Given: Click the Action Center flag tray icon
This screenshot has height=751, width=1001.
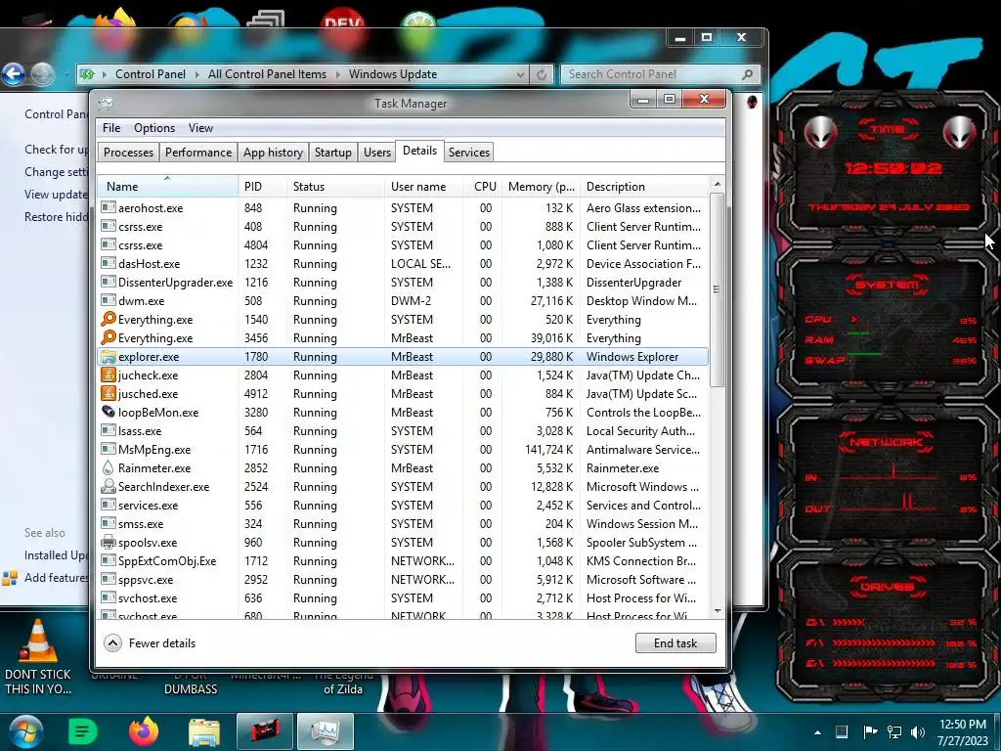Looking at the screenshot, I should 869,731.
